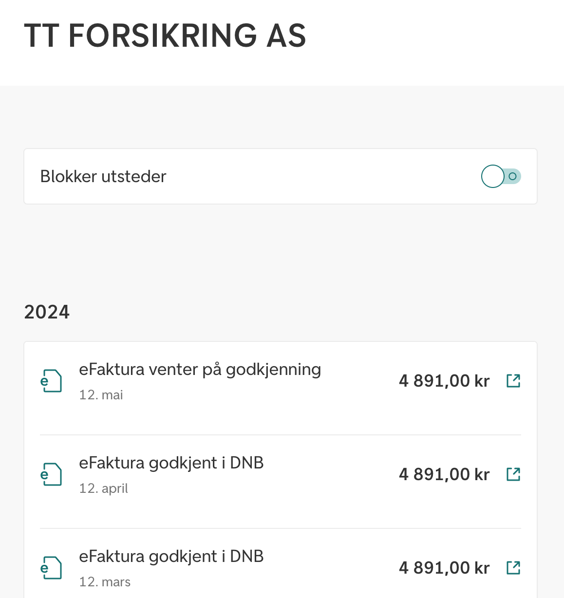Open external link for 12. mars invoice
The width and height of the screenshot is (564, 598).
(x=513, y=568)
